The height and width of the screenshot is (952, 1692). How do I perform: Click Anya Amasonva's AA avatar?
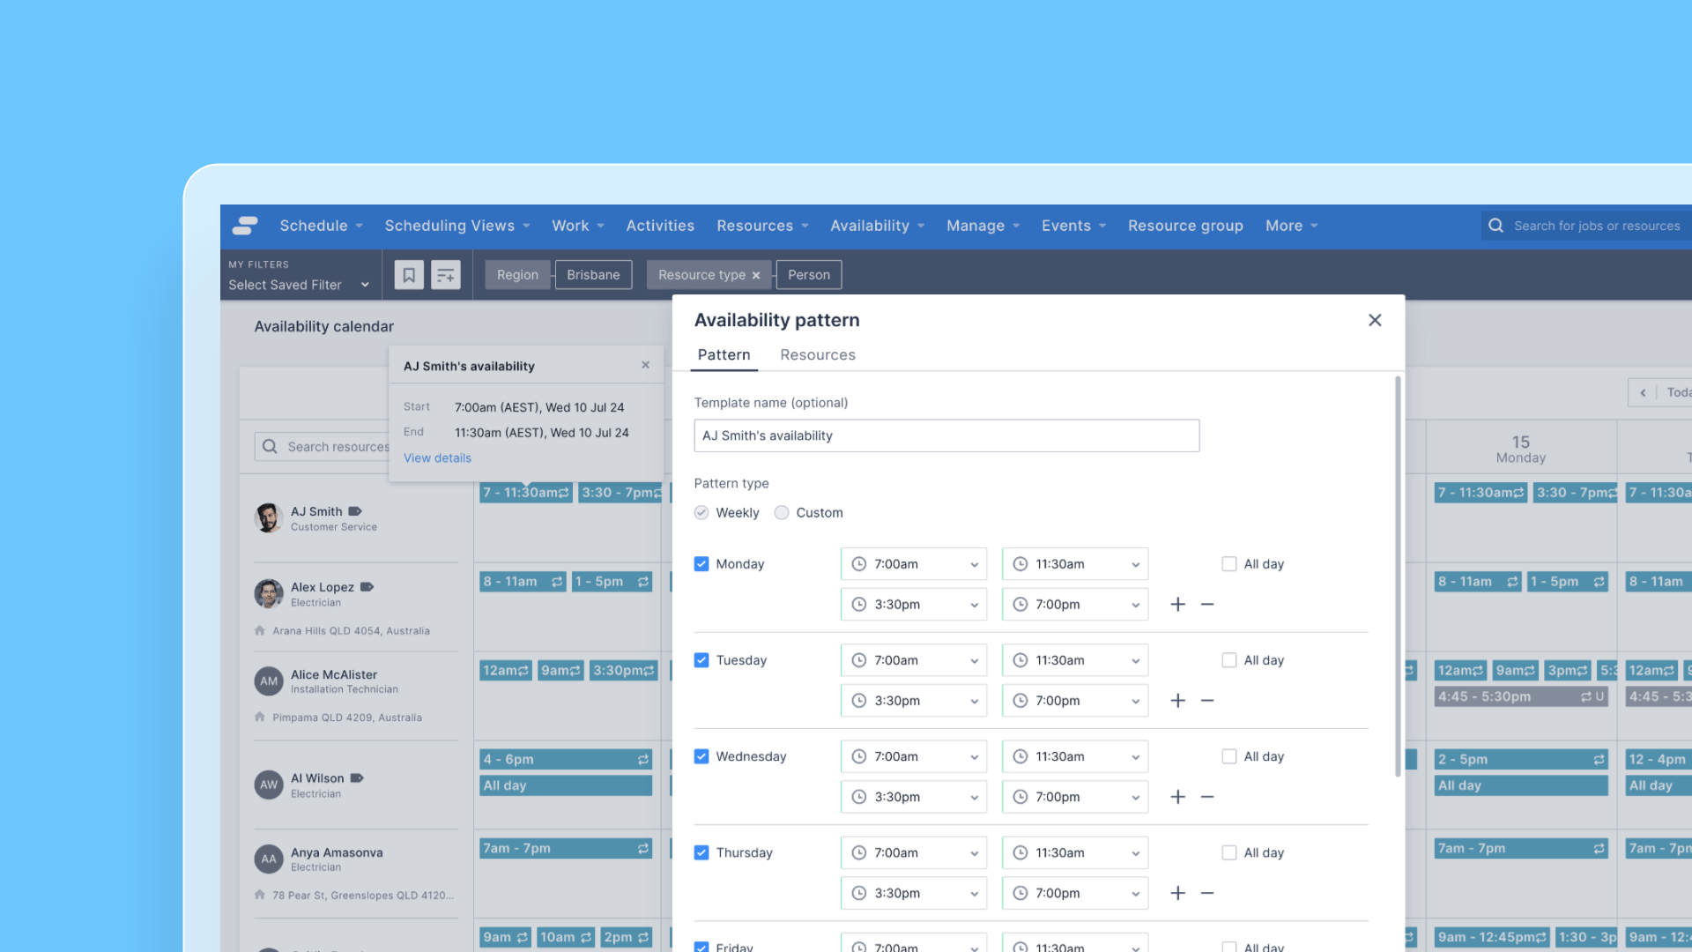coord(269,859)
